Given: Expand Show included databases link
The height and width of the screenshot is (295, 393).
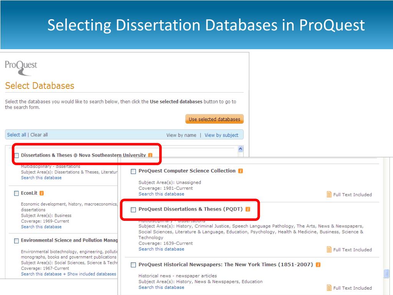Looking at the screenshot, I should (91, 274).
